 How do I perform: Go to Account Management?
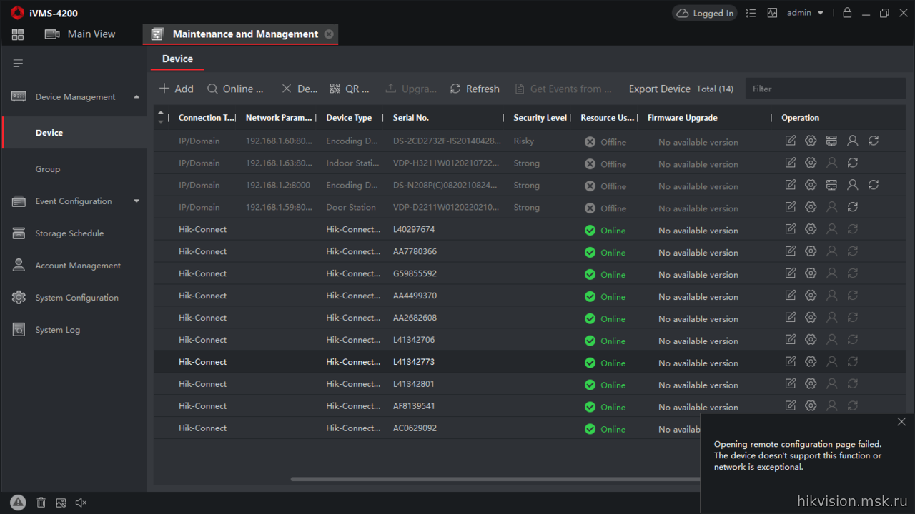tap(78, 266)
